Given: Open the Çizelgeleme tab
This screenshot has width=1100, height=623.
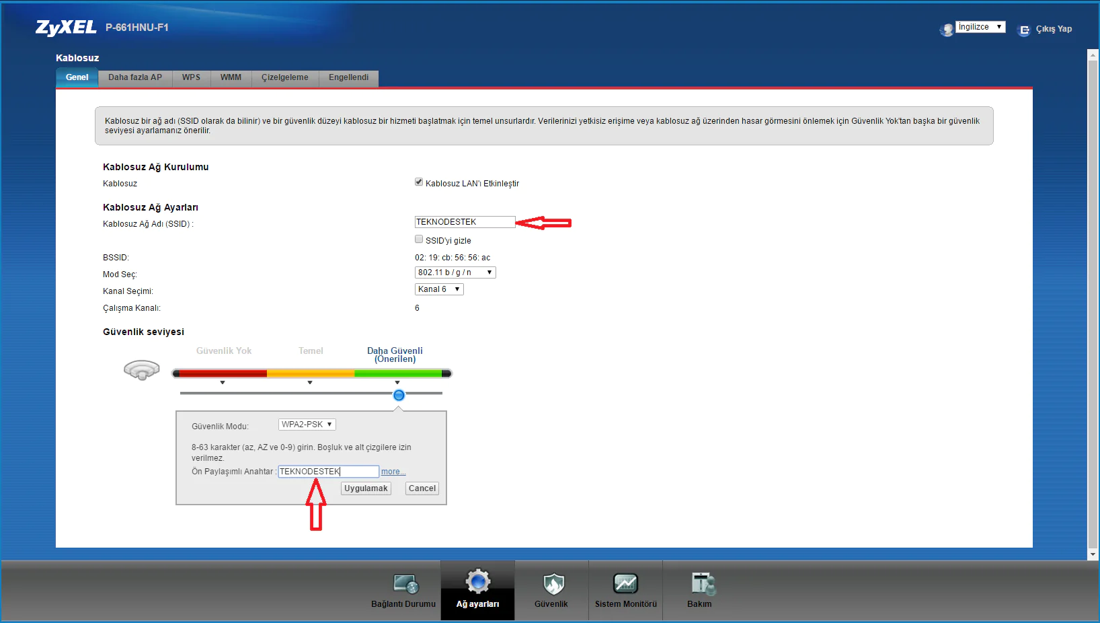Looking at the screenshot, I should point(284,77).
